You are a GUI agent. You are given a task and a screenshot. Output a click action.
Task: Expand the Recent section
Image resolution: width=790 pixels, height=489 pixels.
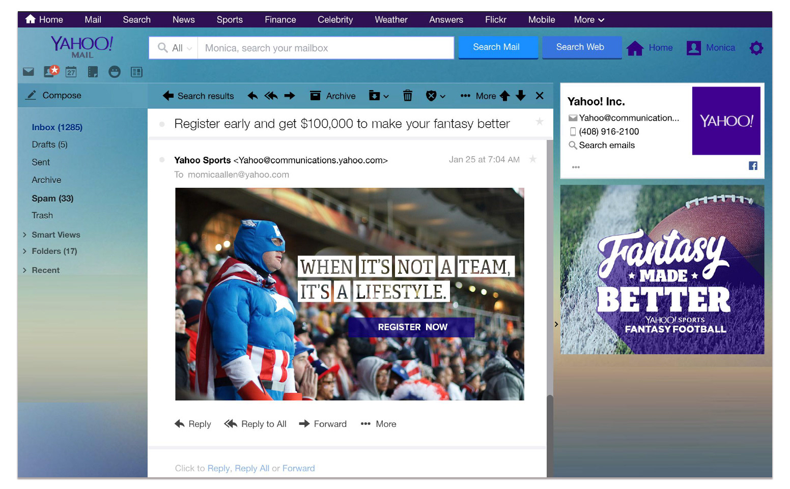tap(41, 270)
